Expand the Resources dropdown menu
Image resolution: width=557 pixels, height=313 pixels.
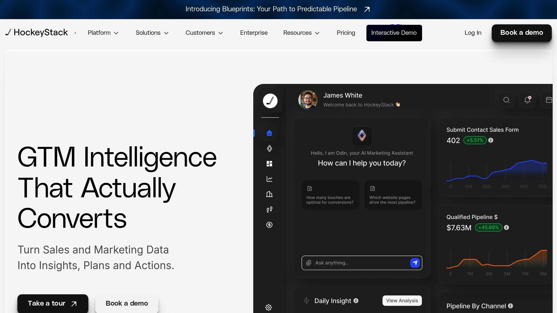click(301, 33)
